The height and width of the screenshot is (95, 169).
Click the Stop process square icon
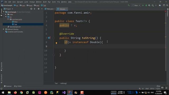156,5
